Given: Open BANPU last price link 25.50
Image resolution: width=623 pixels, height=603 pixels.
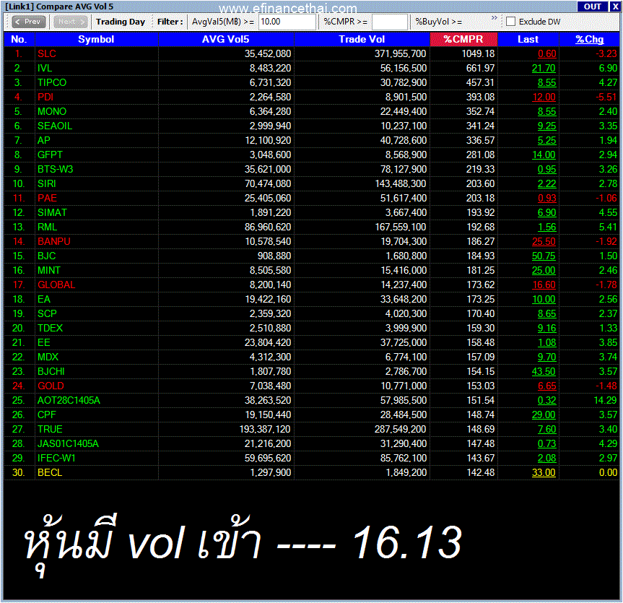Looking at the screenshot, I should (x=544, y=242).
